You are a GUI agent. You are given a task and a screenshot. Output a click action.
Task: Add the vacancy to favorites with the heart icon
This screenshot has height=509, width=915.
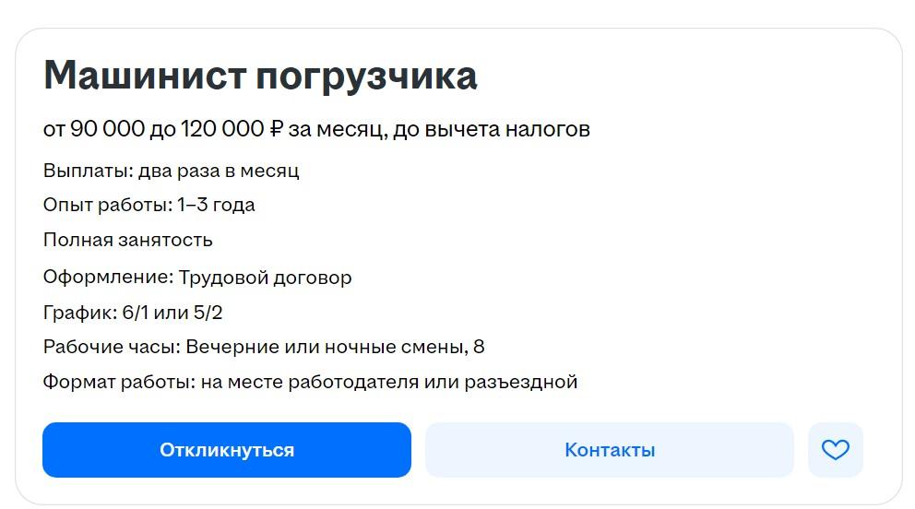point(835,450)
